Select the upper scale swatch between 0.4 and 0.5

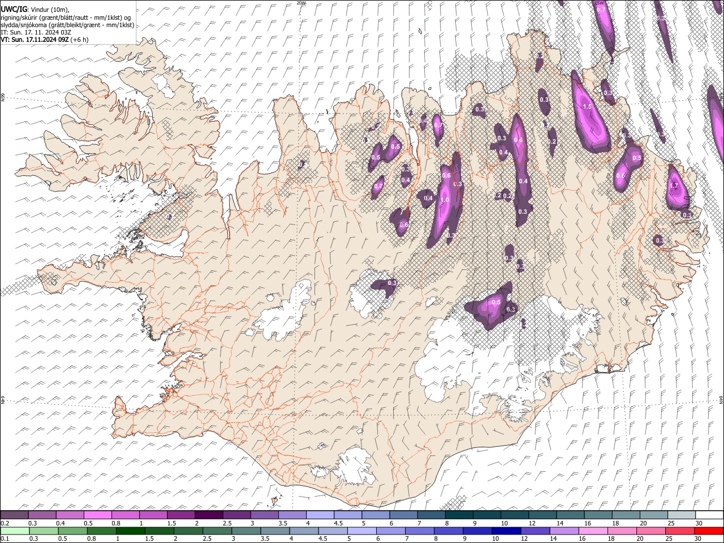pyautogui.click(x=70, y=515)
